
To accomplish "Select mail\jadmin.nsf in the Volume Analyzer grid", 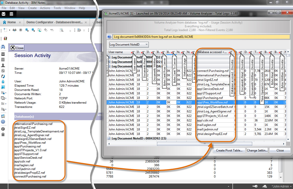I will coord(208,129).
